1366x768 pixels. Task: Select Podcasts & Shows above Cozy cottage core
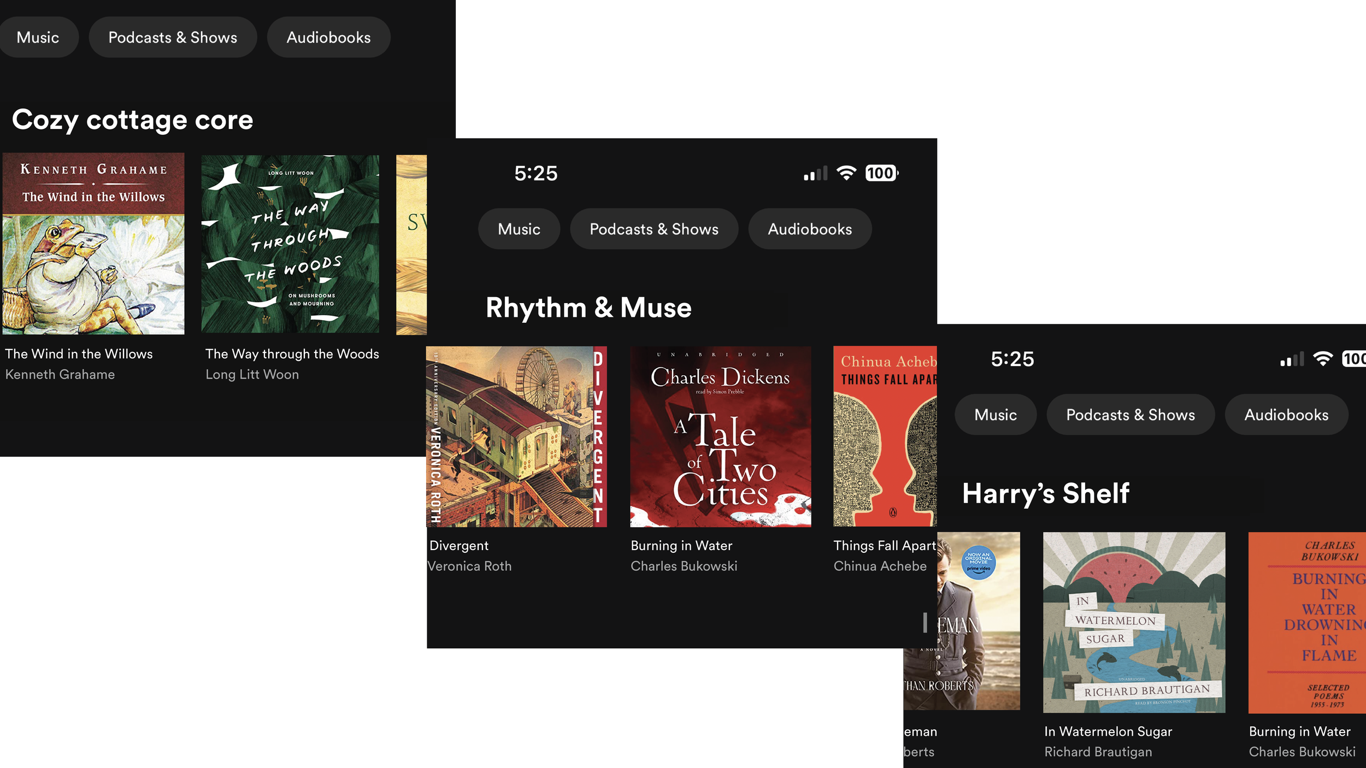tap(173, 37)
